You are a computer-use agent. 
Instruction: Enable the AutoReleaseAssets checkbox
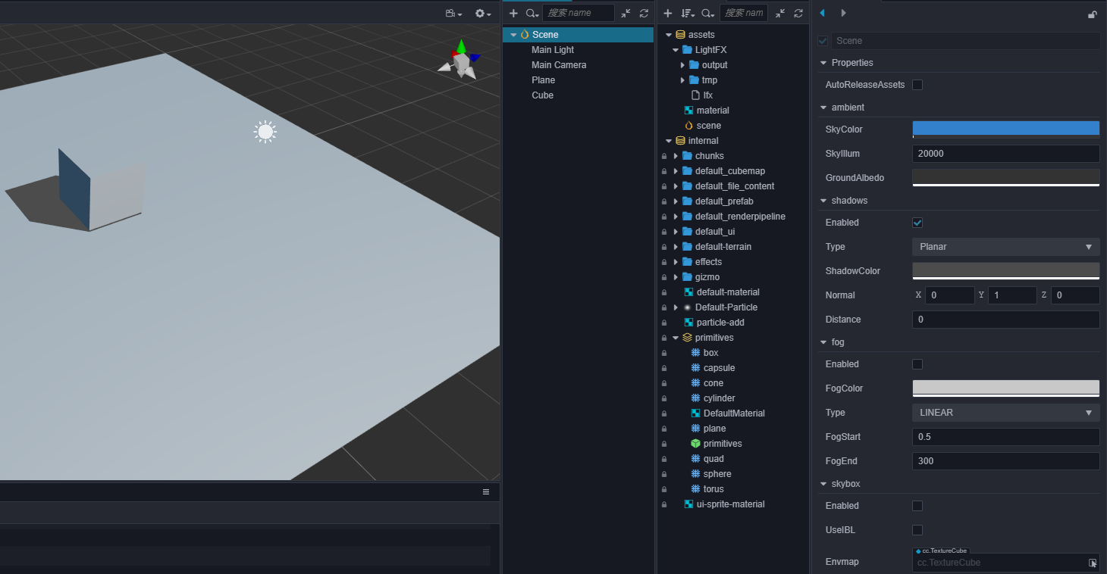[x=917, y=85]
